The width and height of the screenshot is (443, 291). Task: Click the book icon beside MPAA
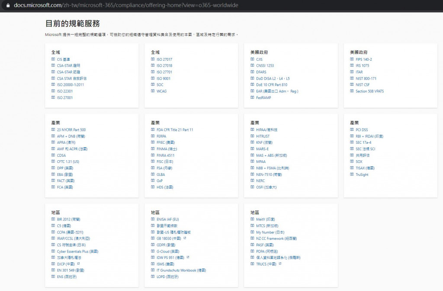pyautogui.click(x=252, y=162)
